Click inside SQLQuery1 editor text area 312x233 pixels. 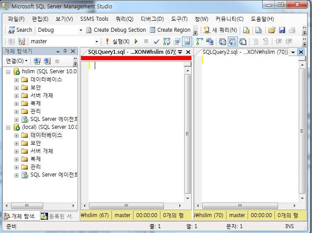click(x=136, y=132)
